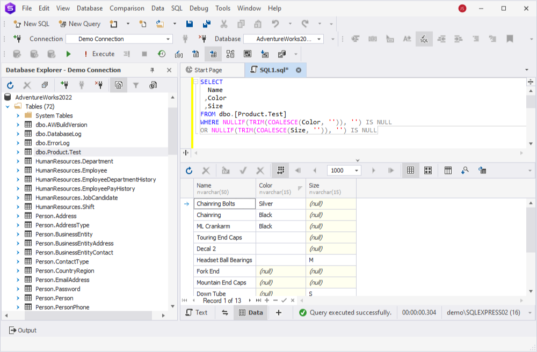Viewport: 537px width, 352px height.
Task: Click the Save icon in toolbar
Action: (190, 24)
